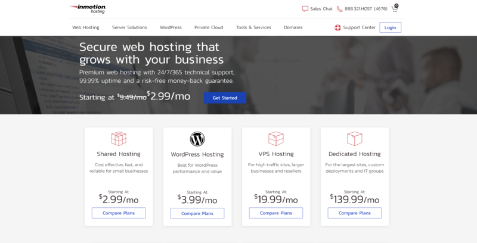Click 'For high traffic sites, larger' description

[x=276, y=168]
